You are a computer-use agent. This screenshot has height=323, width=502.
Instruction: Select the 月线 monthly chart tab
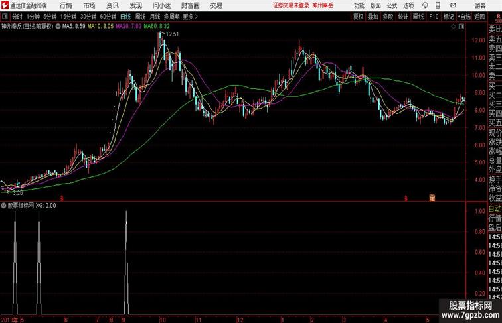pos(155,17)
